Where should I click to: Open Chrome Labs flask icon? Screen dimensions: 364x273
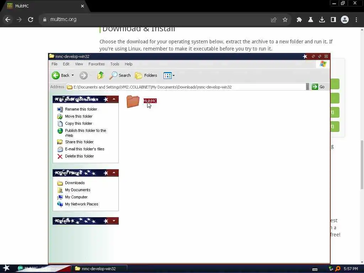point(311,20)
